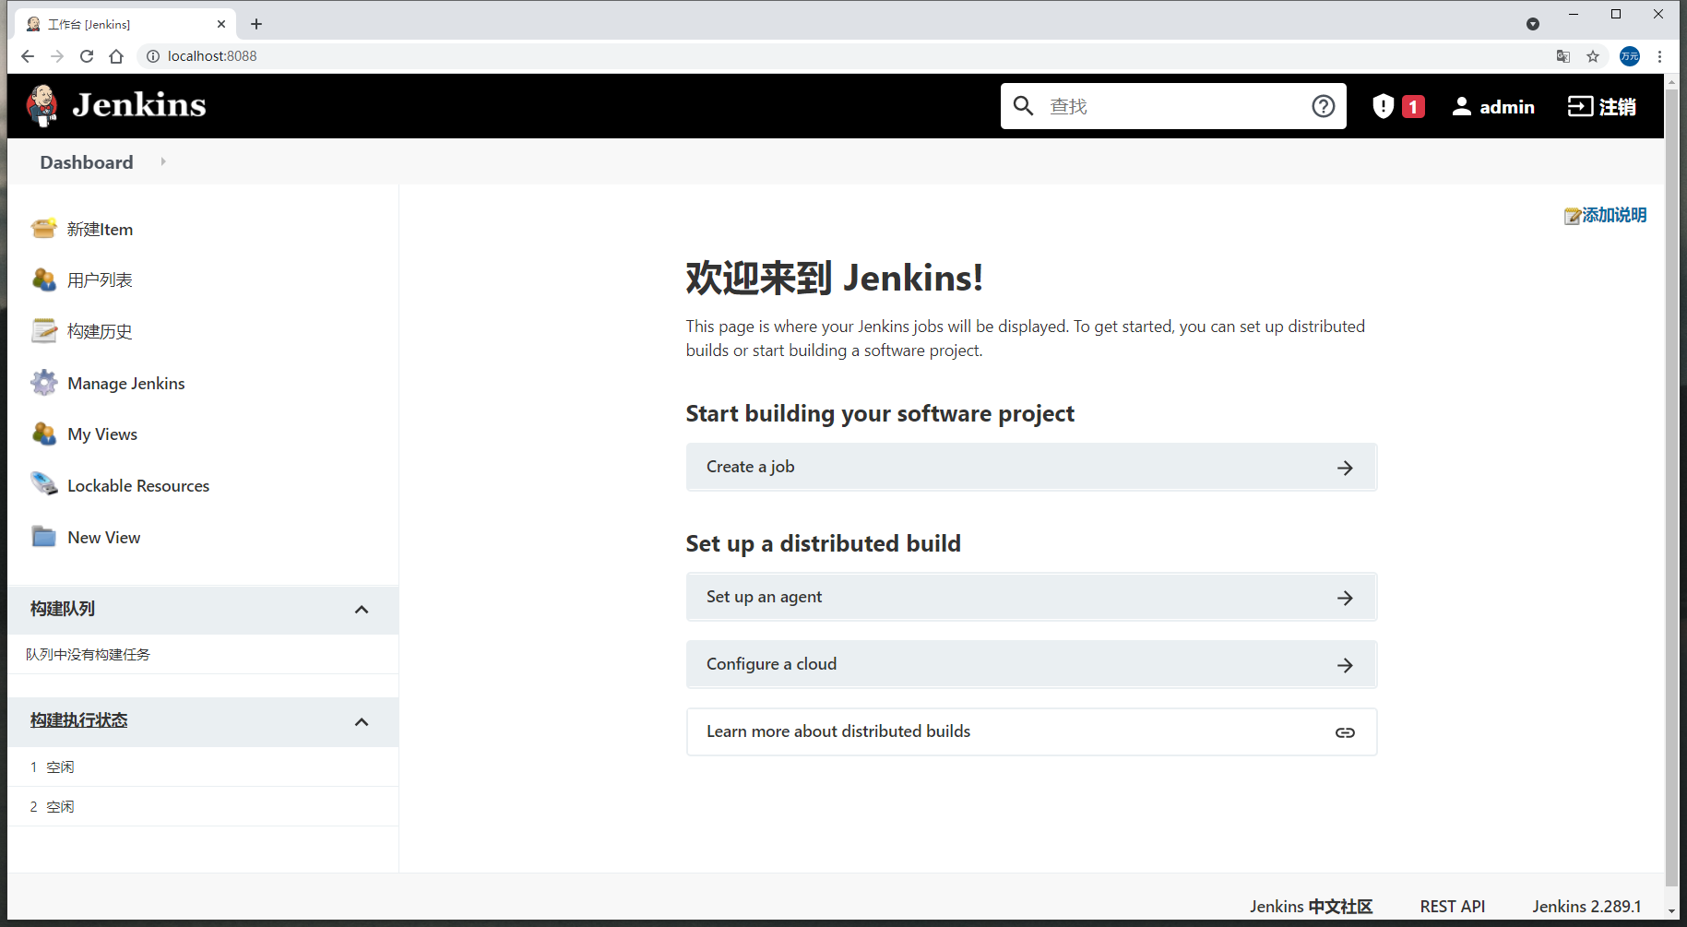Open the tab search dropdown in title bar
The width and height of the screenshot is (1687, 927).
point(1533,24)
